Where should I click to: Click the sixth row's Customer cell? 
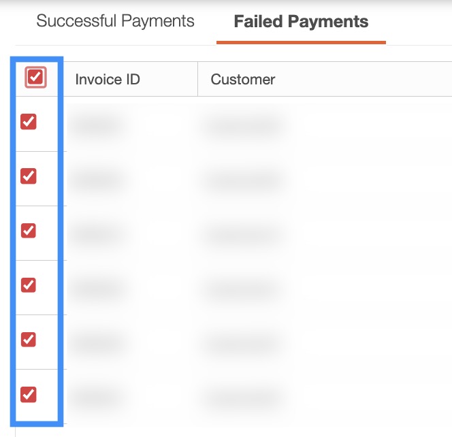(242, 398)
